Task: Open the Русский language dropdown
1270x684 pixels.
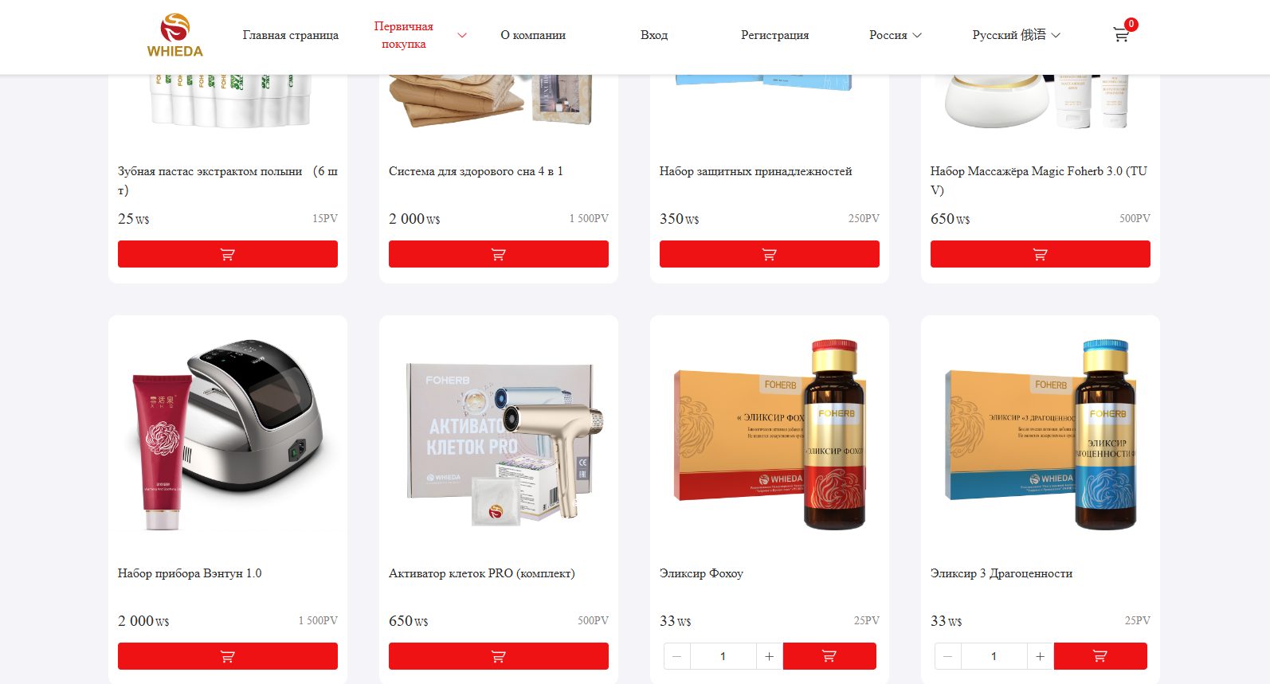Action: click(1016, 35)
